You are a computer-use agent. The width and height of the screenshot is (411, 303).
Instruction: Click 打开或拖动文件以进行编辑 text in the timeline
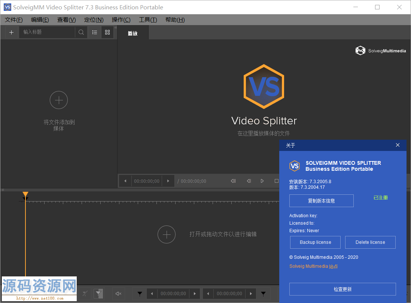pyautogui.click(x=223, y=234)
